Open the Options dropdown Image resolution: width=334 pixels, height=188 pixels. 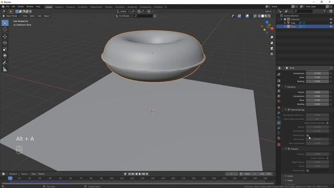(x=269, y=11)
